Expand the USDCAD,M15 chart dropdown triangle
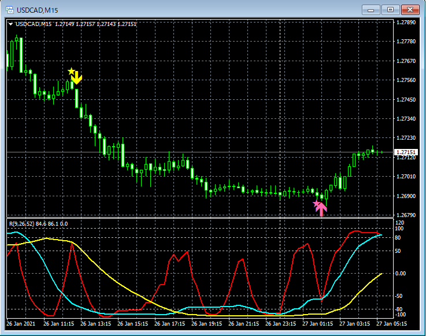The width and height of the screenshot is (426, 336). click(x=10, y=24)
